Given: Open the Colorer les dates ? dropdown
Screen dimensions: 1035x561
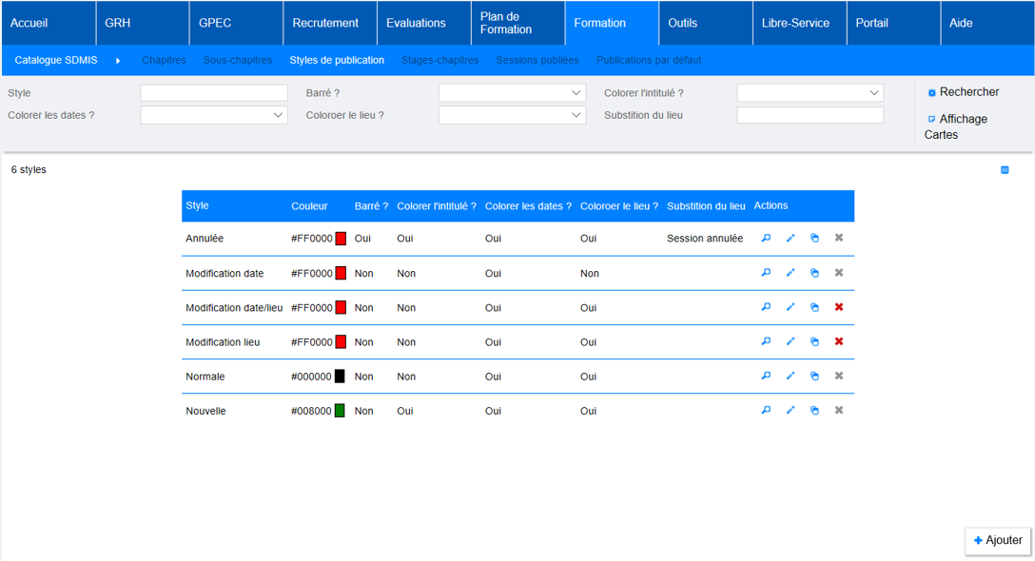Looking at the screenshot, I should 214,115.
